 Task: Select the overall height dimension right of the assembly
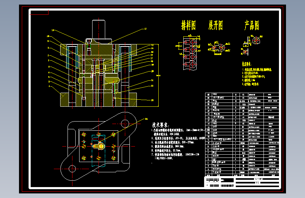coord(159,75)
